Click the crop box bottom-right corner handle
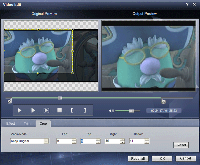The image size is (200, 165). (x=72, y=73)
